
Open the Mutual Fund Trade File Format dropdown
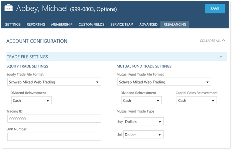164,82
